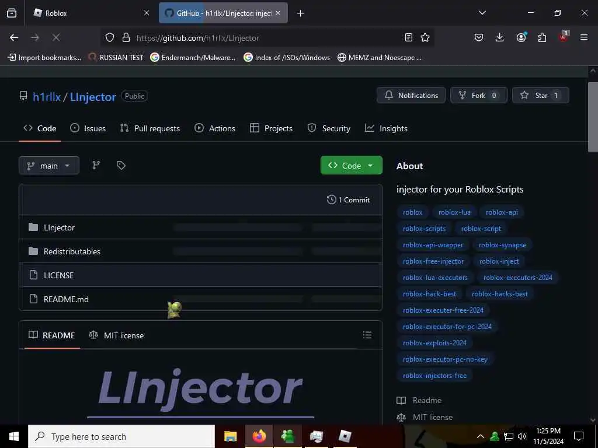Open the Projects tab
This screenshot has width=598, height=448.
coord(271,128)
